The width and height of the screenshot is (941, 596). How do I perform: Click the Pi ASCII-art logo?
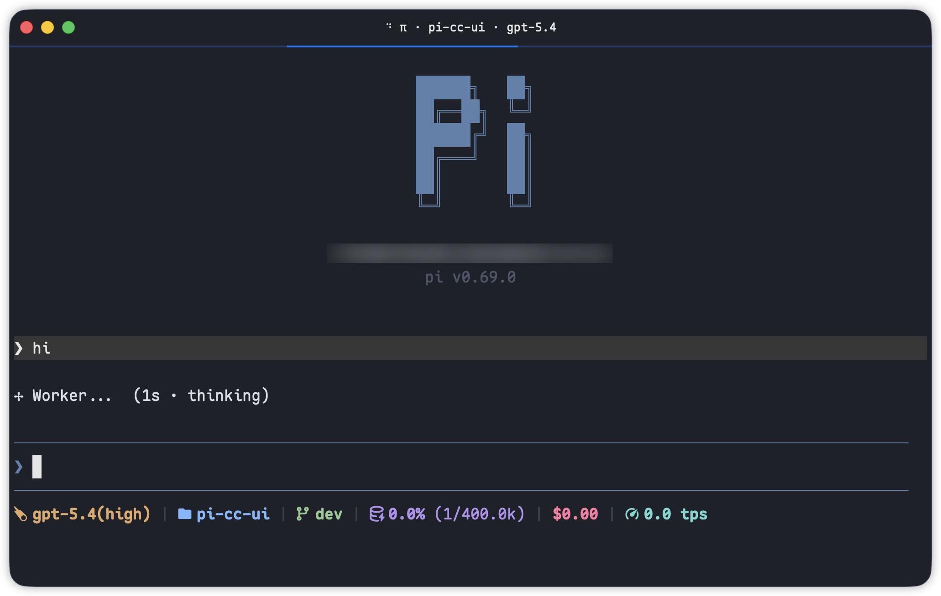tap(473, 141)
